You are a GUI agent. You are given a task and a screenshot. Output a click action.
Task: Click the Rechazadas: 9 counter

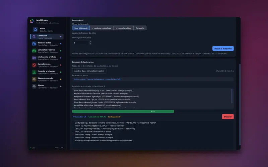tap(114, 117)
